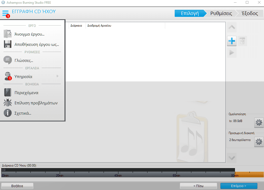This screenshot has height=190, width=264.
Task: Add audio files with the plus button
Action: tap(232, 41)
